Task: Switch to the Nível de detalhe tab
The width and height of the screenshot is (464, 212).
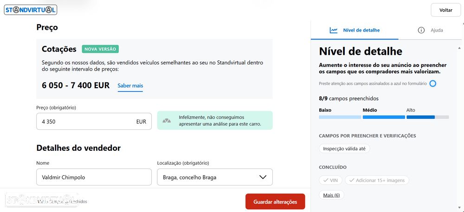Action: click(354, 30)
